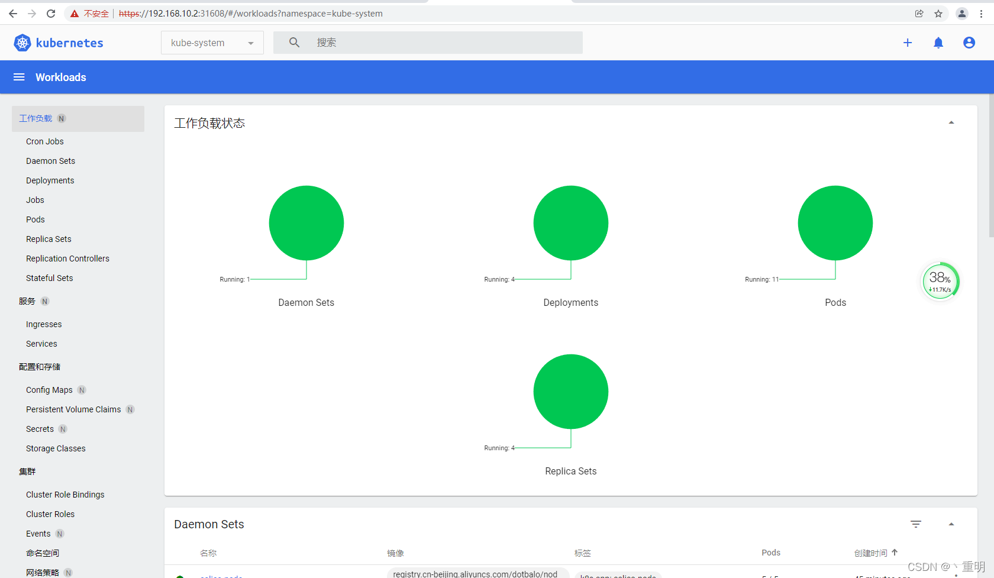The height and width of the screenshot is (578, 994).
Task: Open Services in the sidebar
Action: coord(41,344)
